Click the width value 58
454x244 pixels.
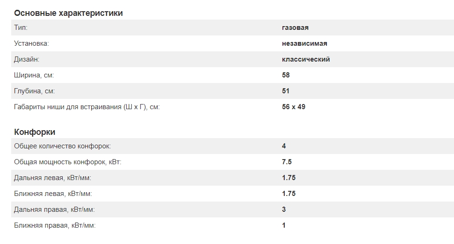point(286,75)
